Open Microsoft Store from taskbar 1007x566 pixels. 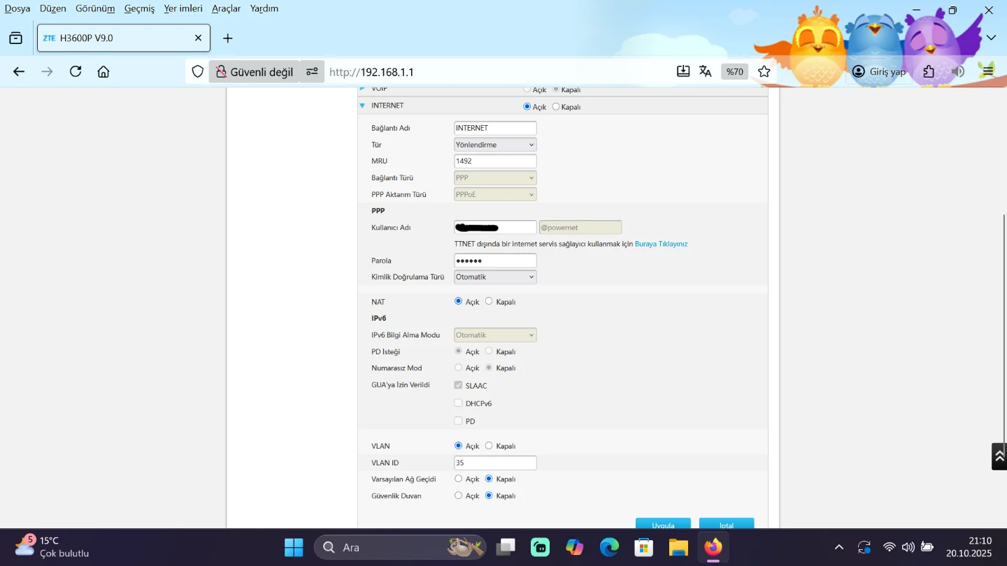(643, 547)
